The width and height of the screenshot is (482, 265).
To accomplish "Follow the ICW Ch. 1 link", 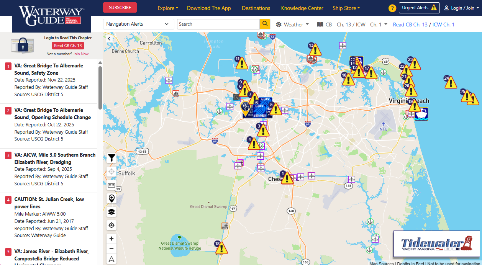I will pos(443,25).
